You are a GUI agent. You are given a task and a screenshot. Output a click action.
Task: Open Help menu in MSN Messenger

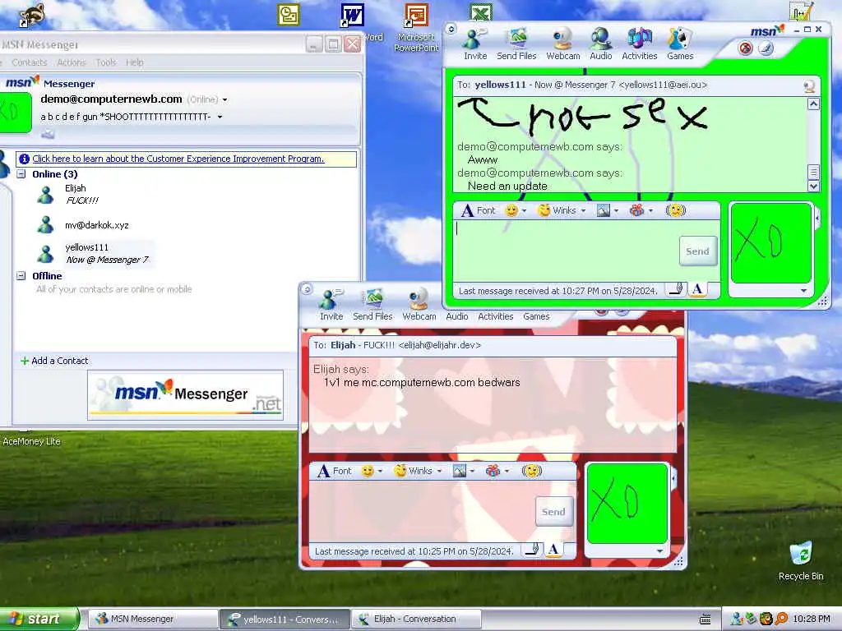click(x=134, y=62)
